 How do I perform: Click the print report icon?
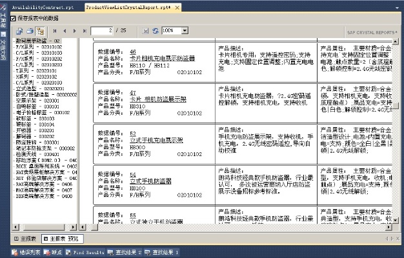point(30,30)
